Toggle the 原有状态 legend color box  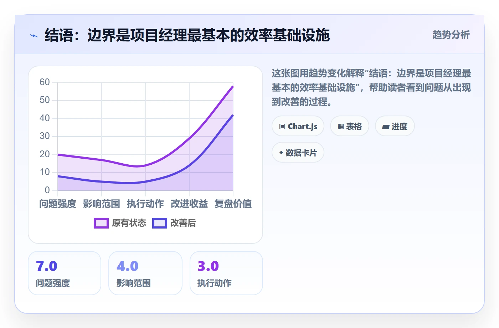pos(101,223)
